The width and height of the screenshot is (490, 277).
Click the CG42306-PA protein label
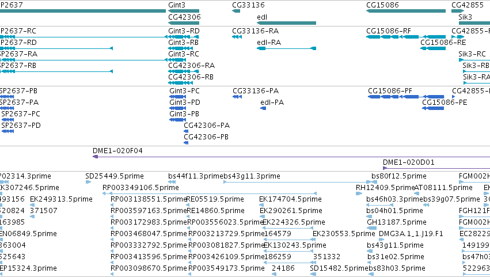click(x=207, y=126)
